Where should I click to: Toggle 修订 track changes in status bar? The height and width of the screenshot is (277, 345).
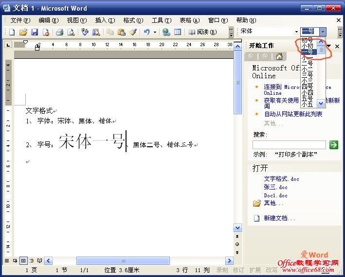[x=238, y=270]
